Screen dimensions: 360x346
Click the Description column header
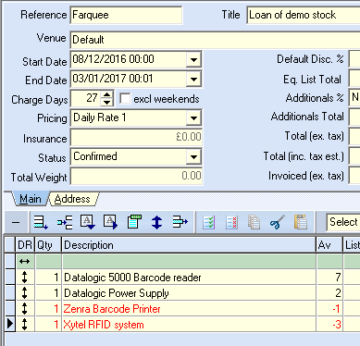[189, 245]
